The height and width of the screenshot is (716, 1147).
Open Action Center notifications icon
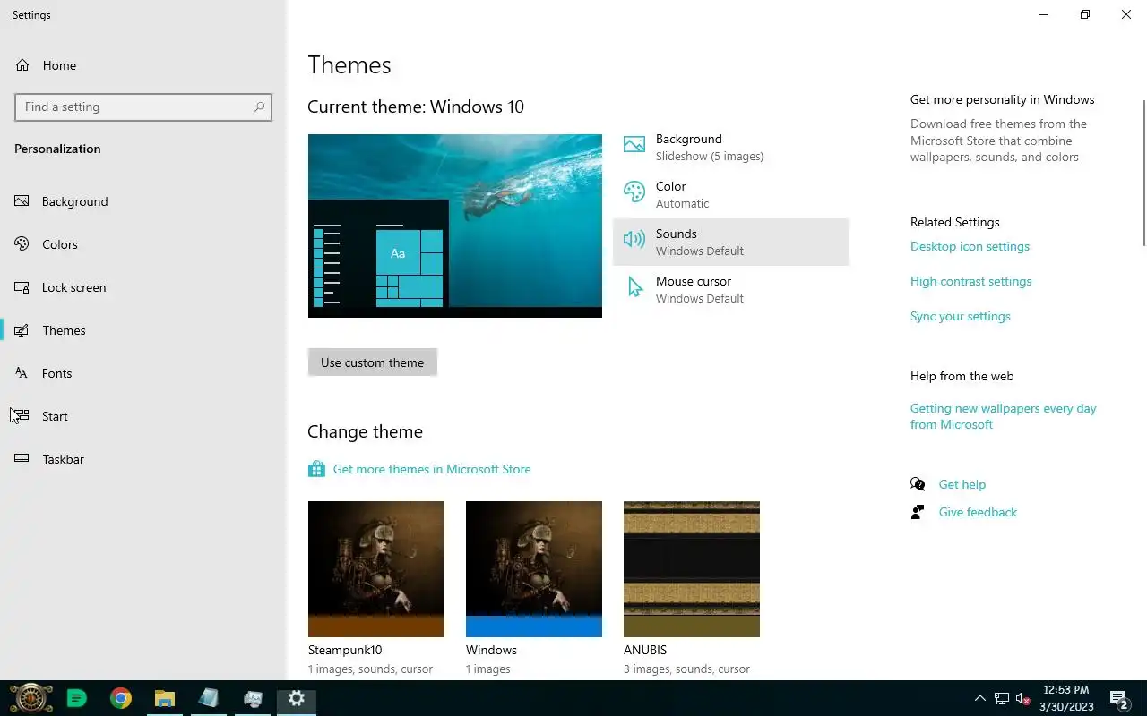1118,698
